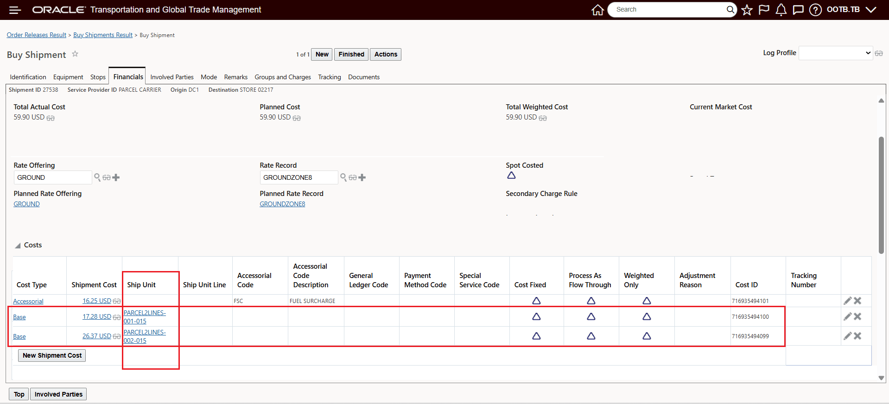Click New Shipment Cost button
This screenshot has height=404, width=889.
coord(52,355)
